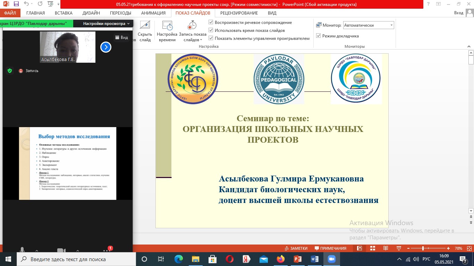
Task: Click the blue next-arrow in Zoom video strip
Action: click(x=106, y=47)
